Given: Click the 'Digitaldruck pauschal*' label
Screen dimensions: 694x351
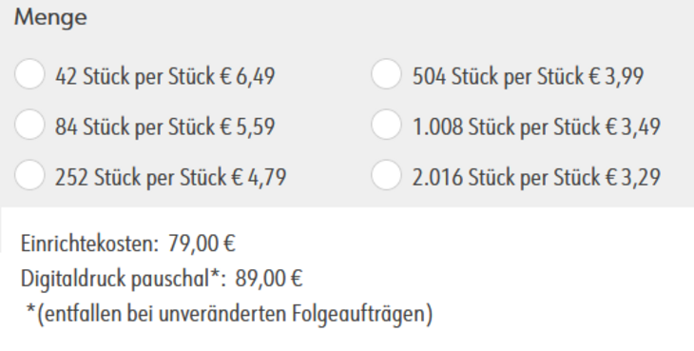Looking at the screenshot, I should 123,280.
